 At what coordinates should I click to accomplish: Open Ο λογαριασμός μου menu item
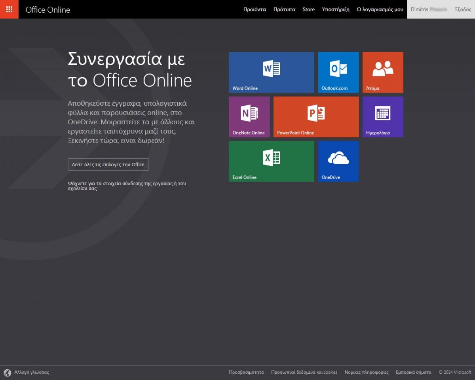point(380,9)
